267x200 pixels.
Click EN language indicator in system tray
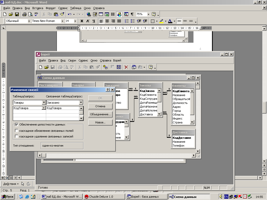(226, 197)
